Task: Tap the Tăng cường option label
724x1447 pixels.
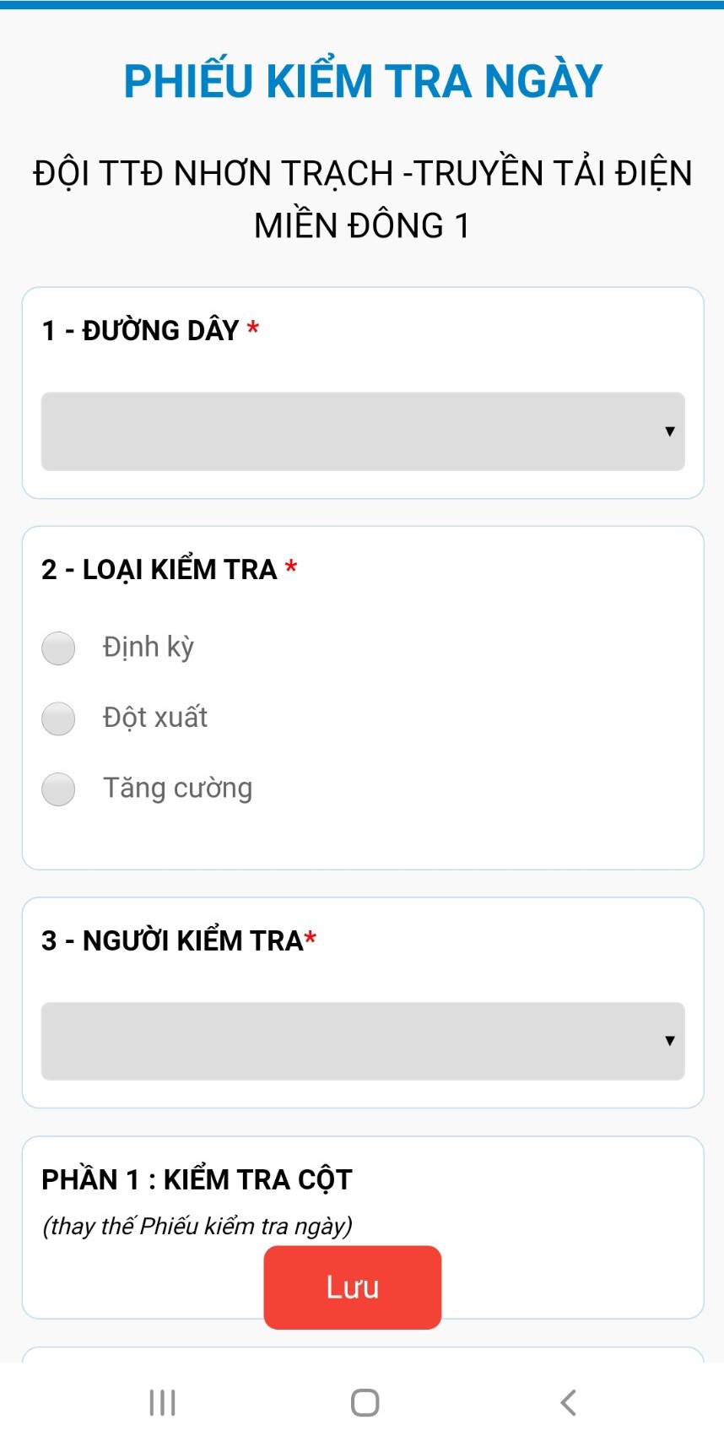Action: (x=177, y=789)
